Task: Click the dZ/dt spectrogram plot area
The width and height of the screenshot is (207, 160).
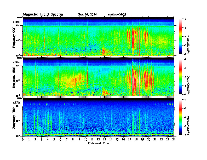Action: pos(98,117)
